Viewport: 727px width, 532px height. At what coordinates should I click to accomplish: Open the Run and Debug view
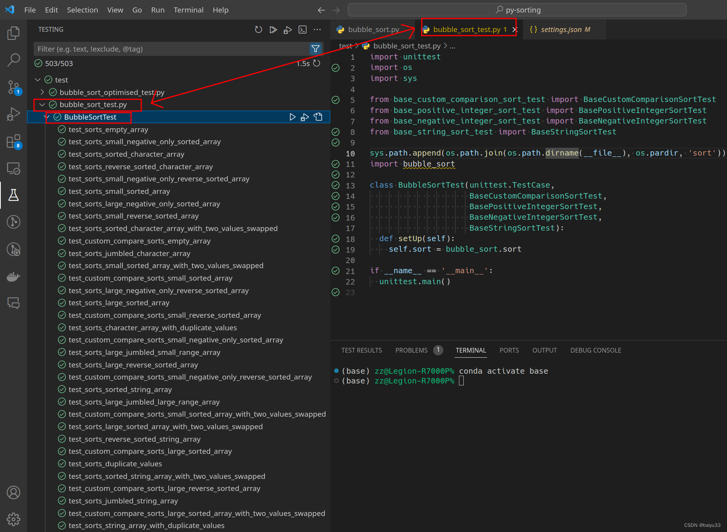[x=13, y=114]
